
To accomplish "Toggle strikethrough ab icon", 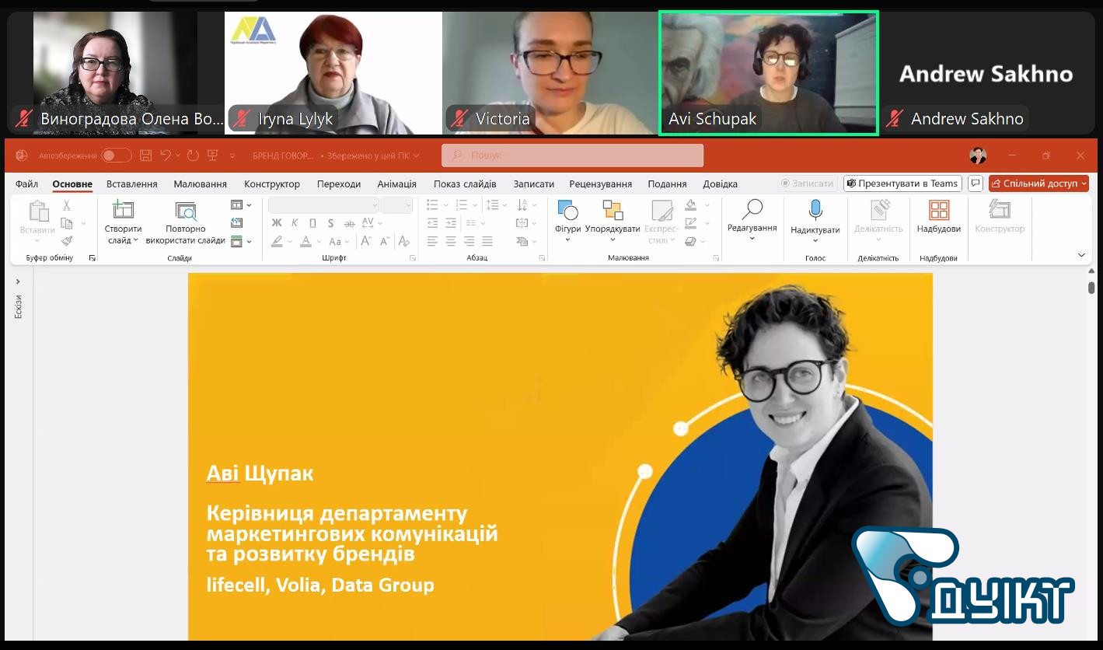I will (x=348, y=223).
